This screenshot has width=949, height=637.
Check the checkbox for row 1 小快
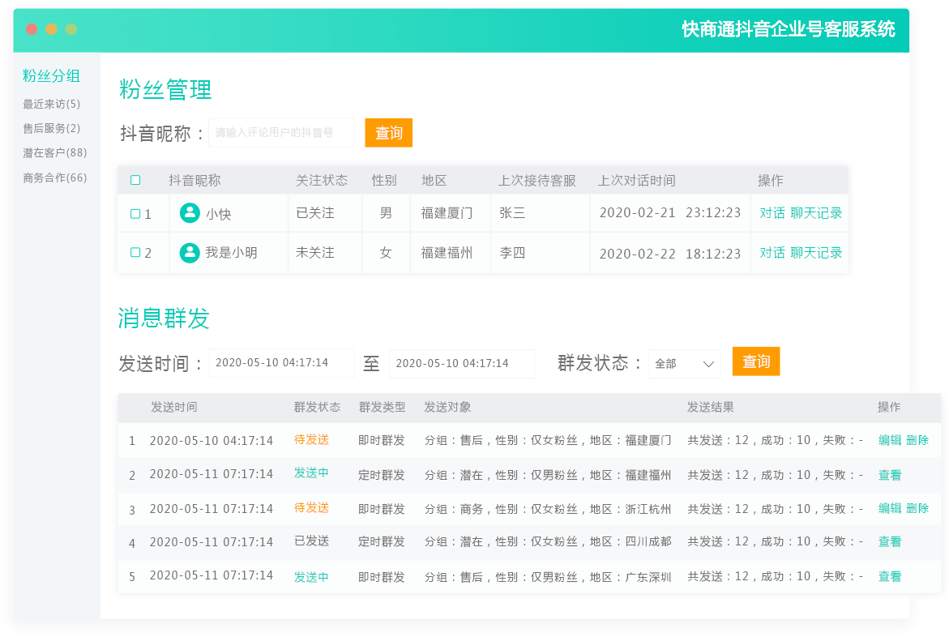[x=135, y=213]
